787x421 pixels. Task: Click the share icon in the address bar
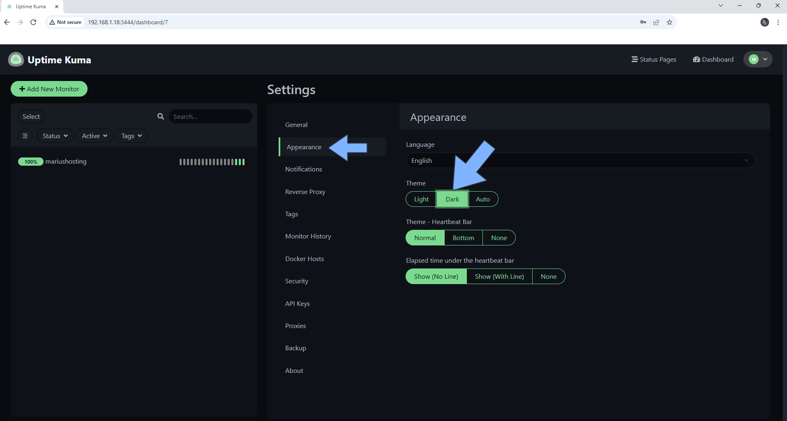tap(656, 22)
